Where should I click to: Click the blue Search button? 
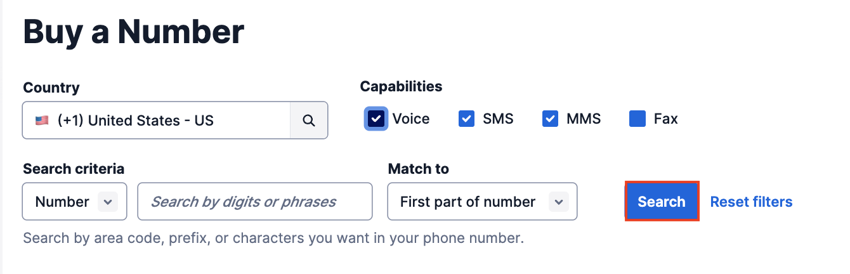coord(662,202)
